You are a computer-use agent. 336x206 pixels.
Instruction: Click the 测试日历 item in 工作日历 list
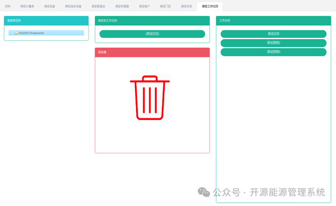click(273, 34)
